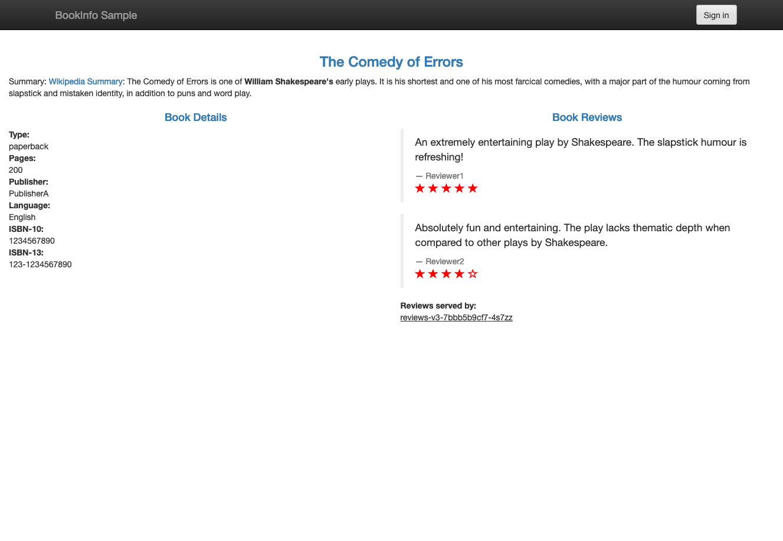Click the fourth filled star of Reviewer2's rating
783x541 pixels.
coord(460,274)
